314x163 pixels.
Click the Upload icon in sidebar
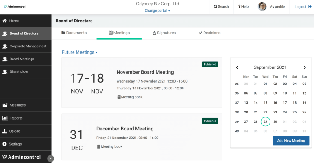pos(4,131)
